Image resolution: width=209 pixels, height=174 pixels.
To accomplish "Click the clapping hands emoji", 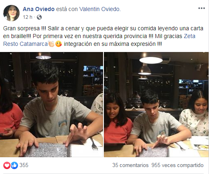I will pos(51,44).
